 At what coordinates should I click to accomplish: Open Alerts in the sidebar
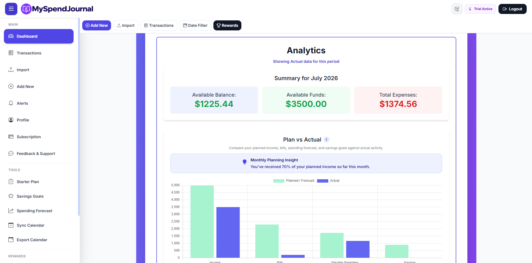pos(39,103)
